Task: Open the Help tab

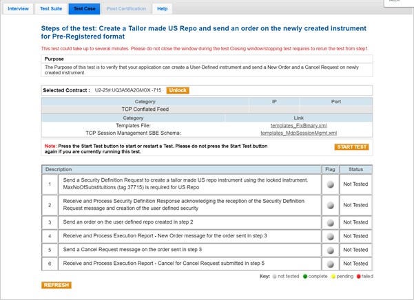Action: pyautogui.click(x=162, y=9)
